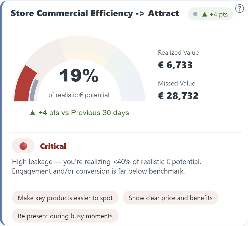Click the Make key products easier to spot chip
248x226 pixels.
click(x=65, y=198)
